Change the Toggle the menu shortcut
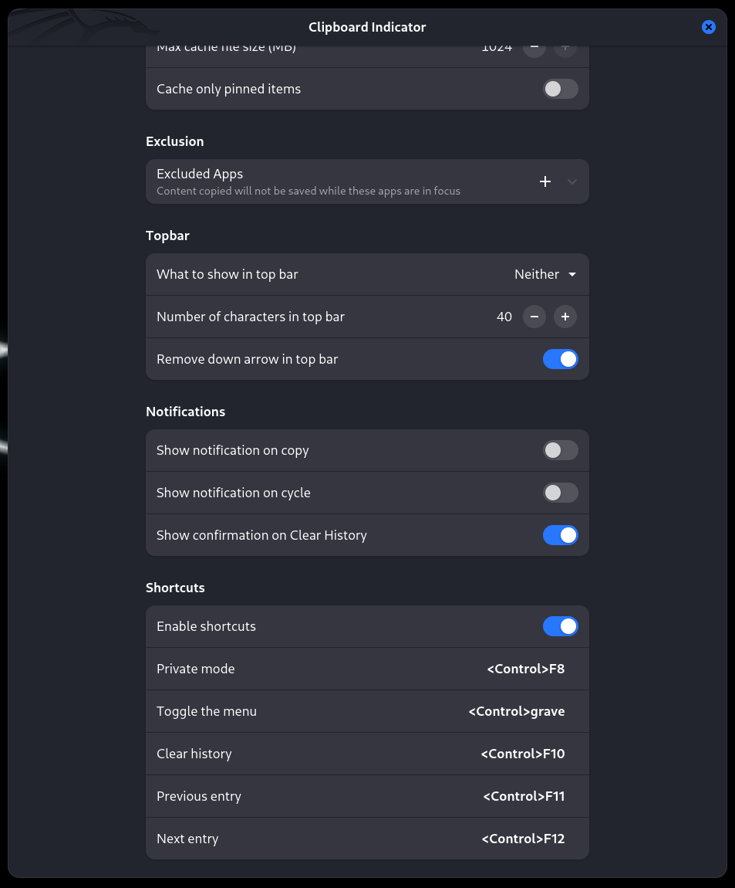Viewport: 735px width, 888px height. click(516, 711)
